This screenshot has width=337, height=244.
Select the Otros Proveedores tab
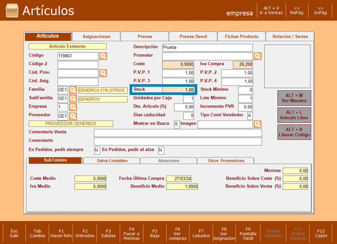pyautogui.click(x=226, y=161)
